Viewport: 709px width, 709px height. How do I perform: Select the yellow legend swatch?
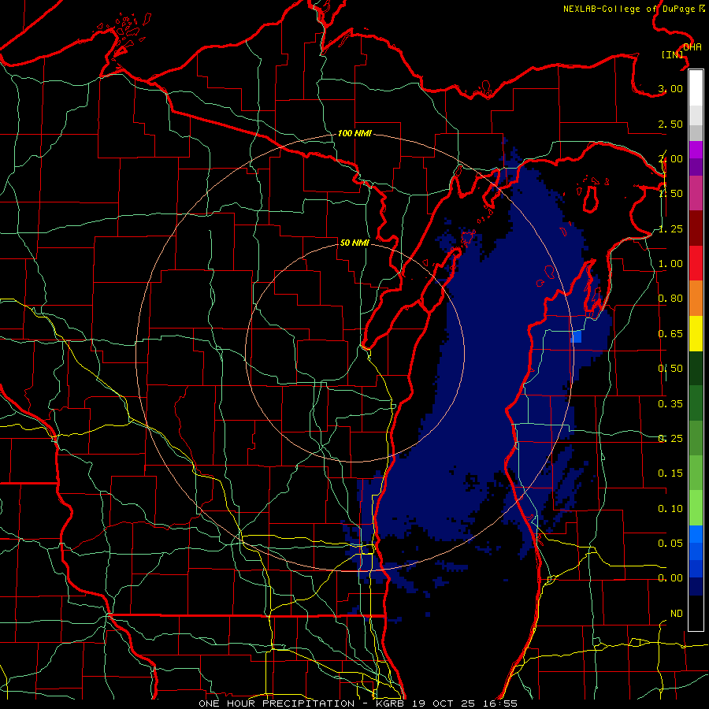pyautogui.click(x=696, y=333)
